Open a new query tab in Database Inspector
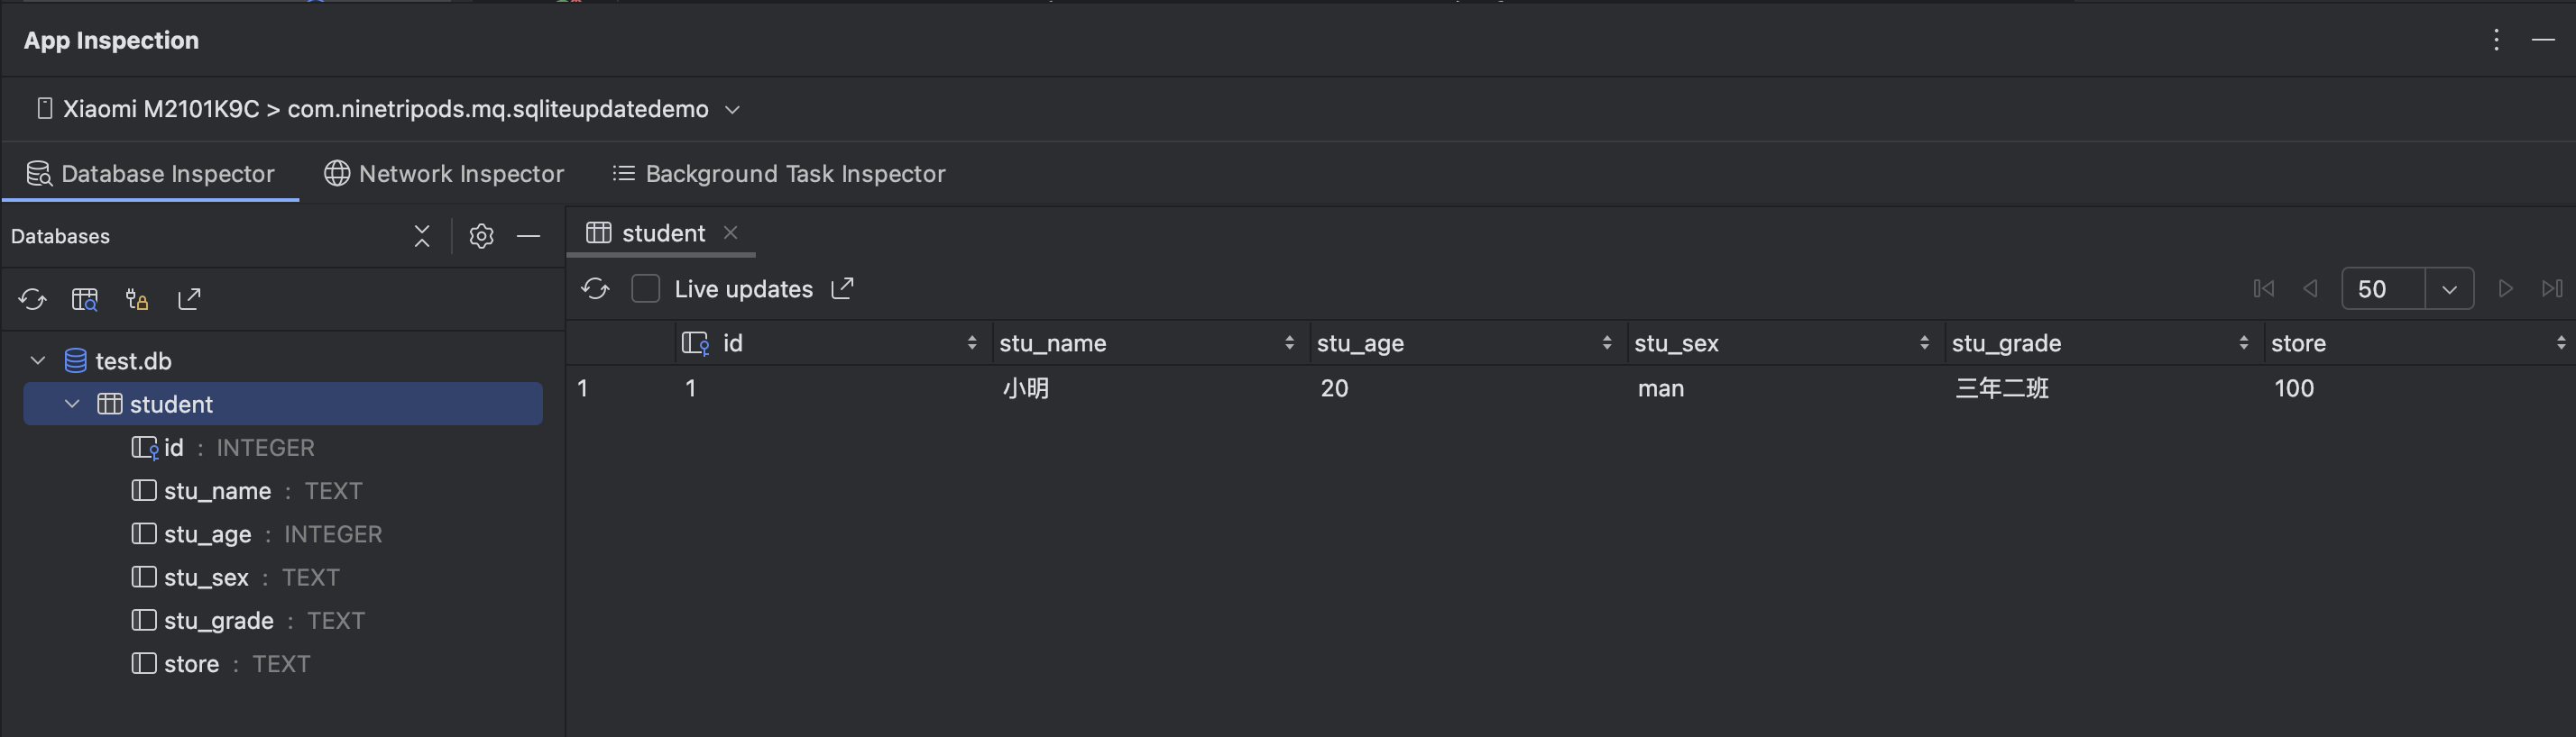2576x737 pixels. (x=85, y=298)
